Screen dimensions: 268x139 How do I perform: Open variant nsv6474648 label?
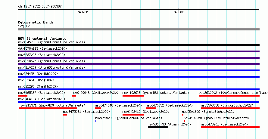(x=118, y=105)
